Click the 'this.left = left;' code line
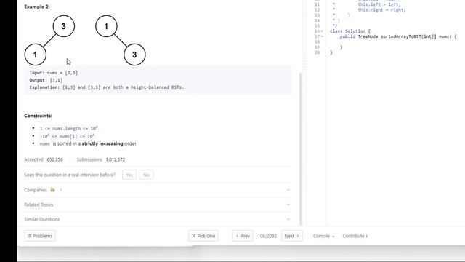The width and height of the screenshot is (465, 262). click(x=379, y=4)
